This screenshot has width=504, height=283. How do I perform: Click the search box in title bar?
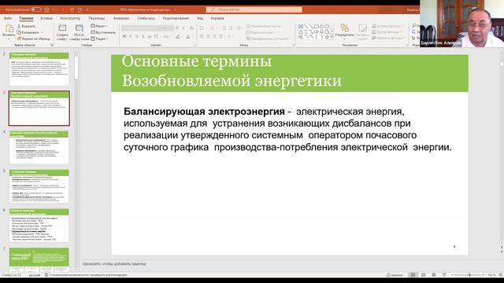coord(254,9)
